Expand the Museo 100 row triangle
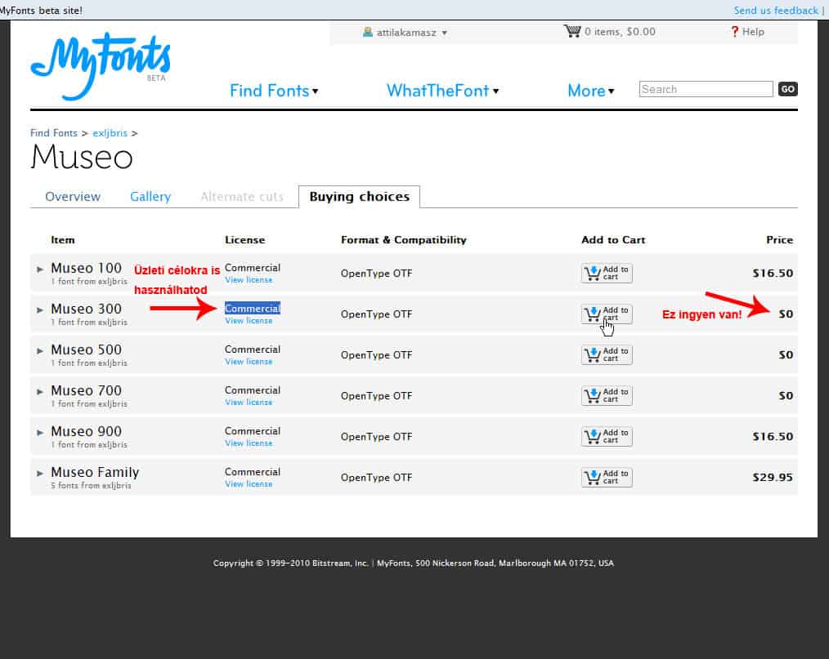This screenshot has height=659, width=829. click(x=40, y=269)
